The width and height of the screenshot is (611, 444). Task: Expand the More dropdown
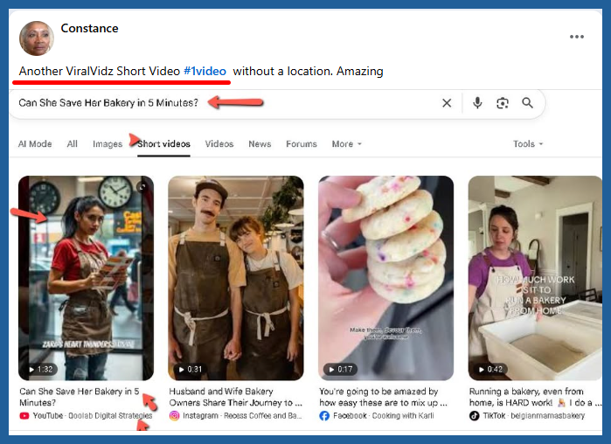[346, 144]
